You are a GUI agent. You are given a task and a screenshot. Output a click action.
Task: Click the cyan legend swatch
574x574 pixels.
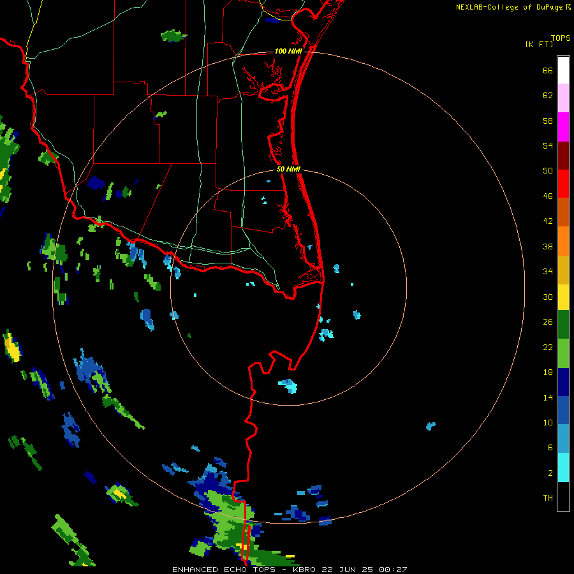tap(563, 467)
